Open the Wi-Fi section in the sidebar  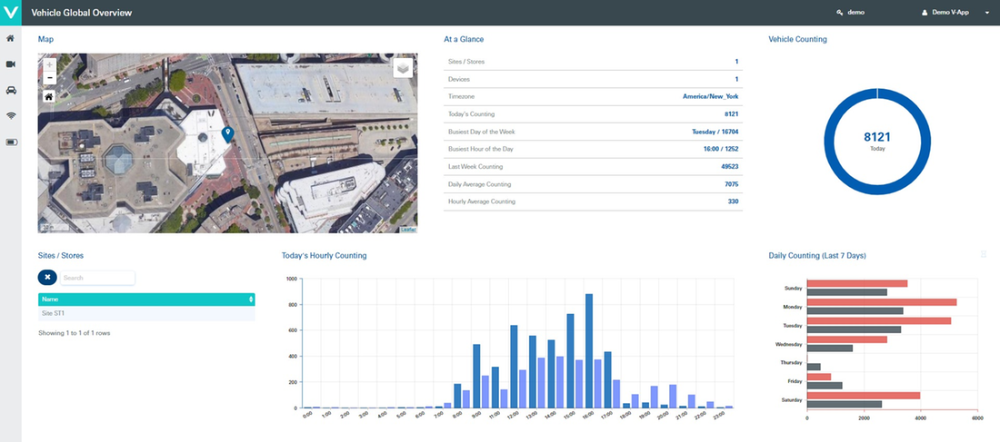tap(11, 116)
